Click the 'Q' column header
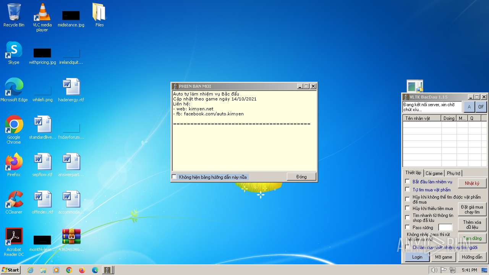 pyautogui.click(x=474, y=118)
